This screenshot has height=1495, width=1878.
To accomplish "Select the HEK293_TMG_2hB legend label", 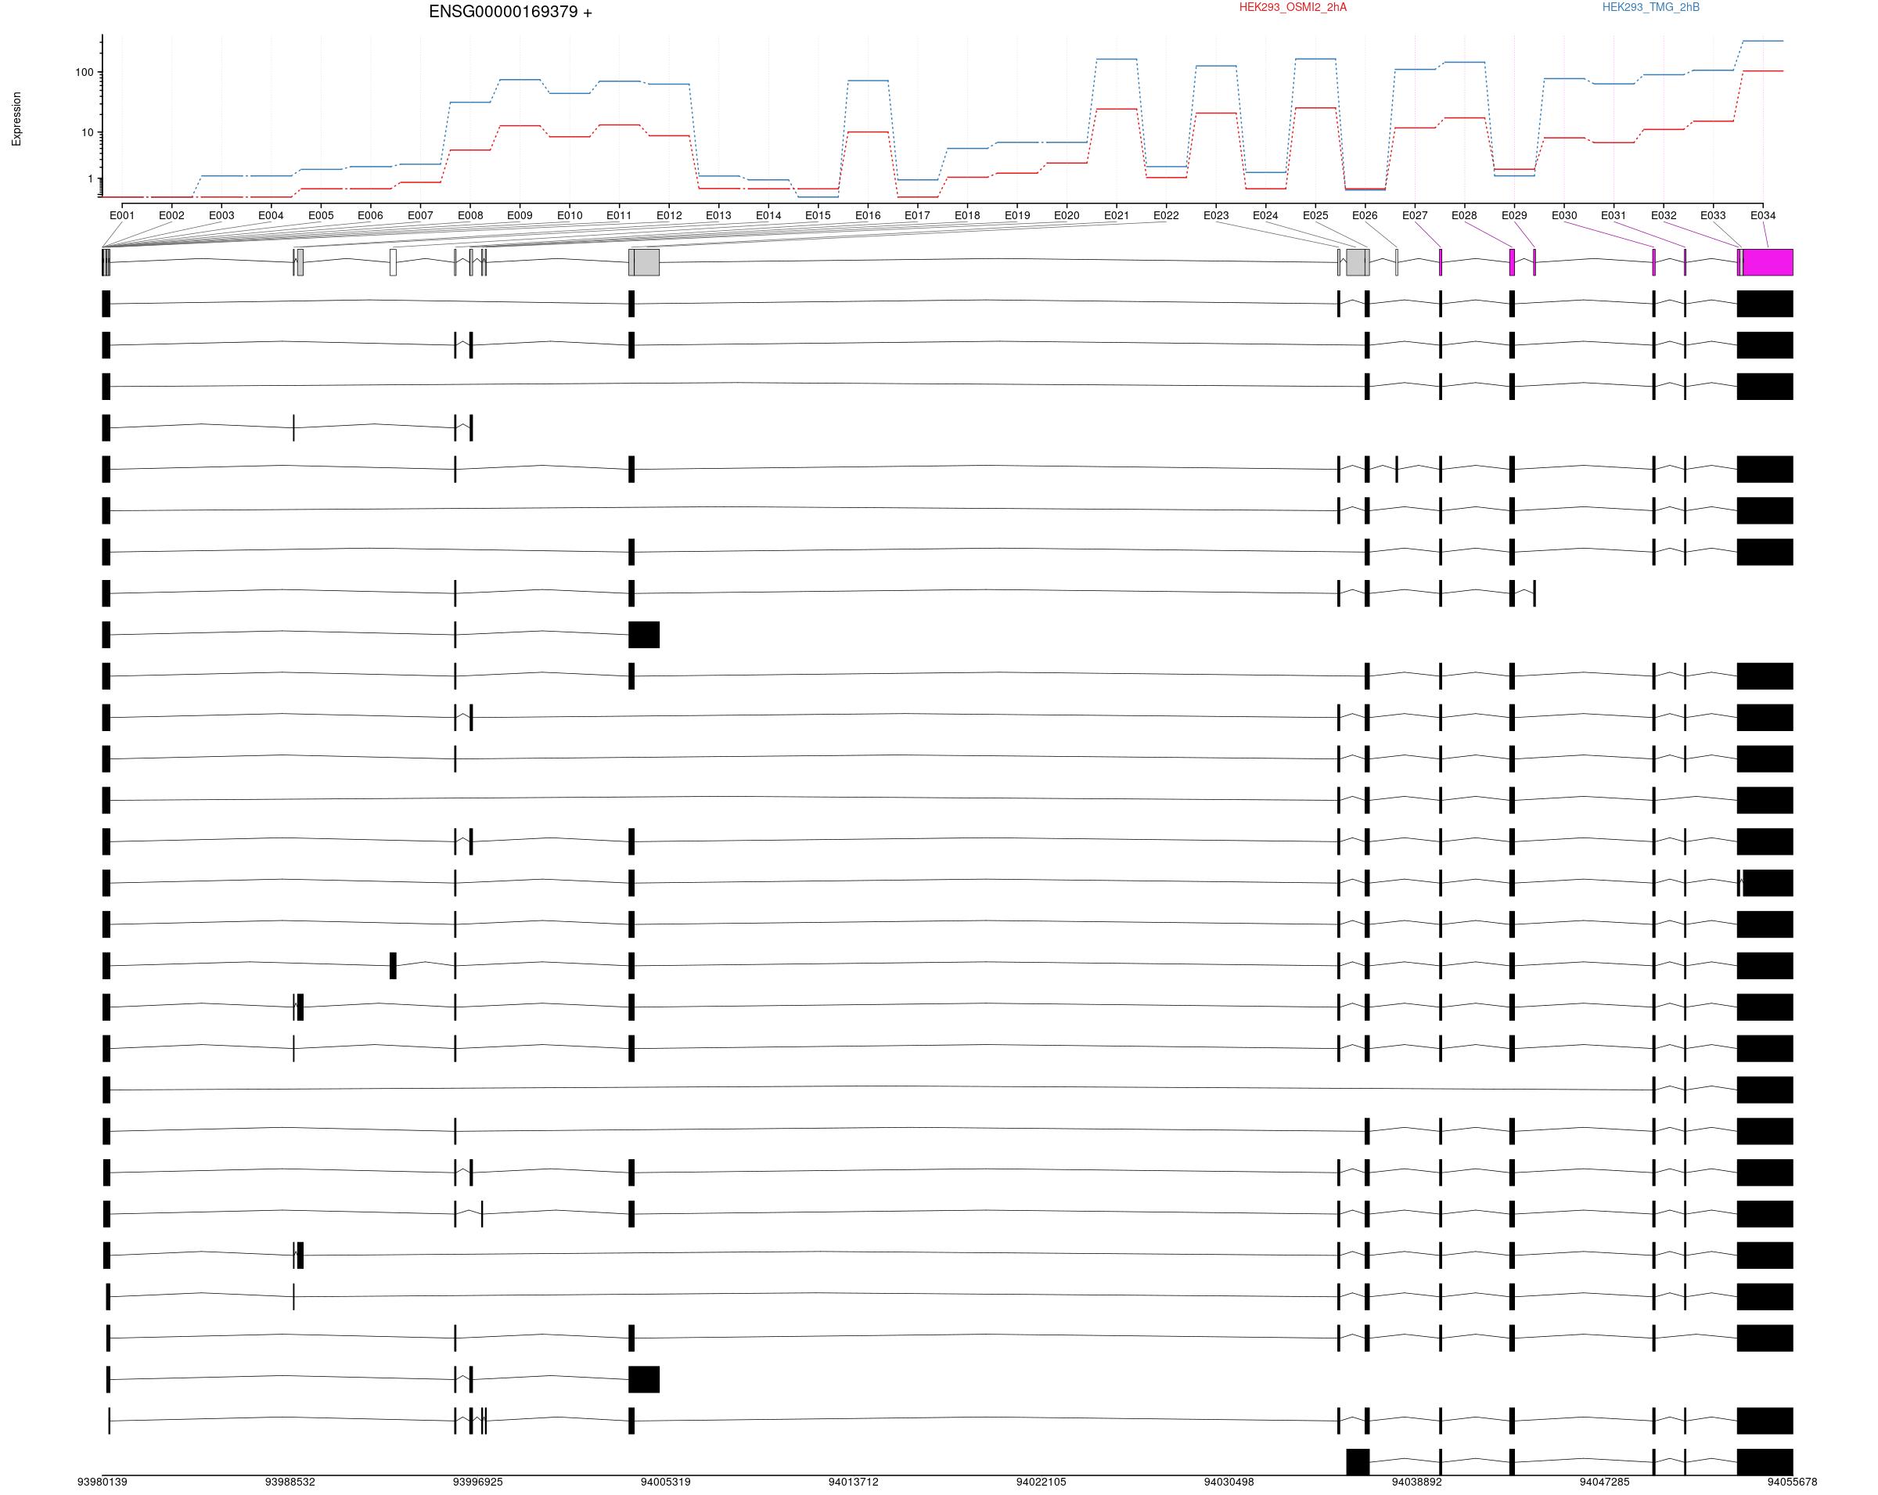I will 1650,7.
